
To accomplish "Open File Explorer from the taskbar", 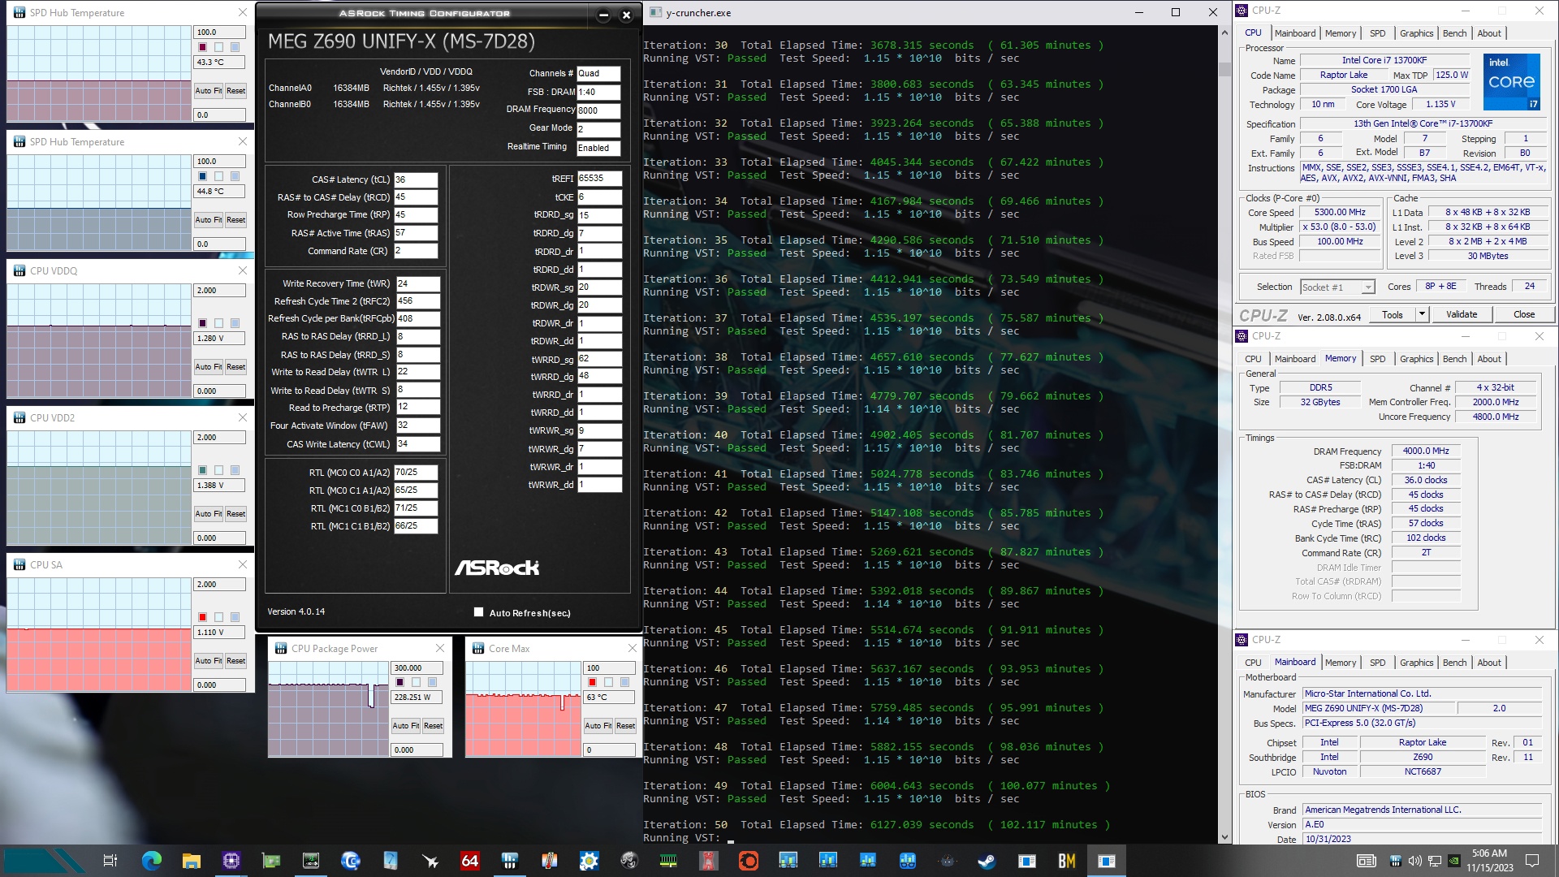I will pos(191,861).
